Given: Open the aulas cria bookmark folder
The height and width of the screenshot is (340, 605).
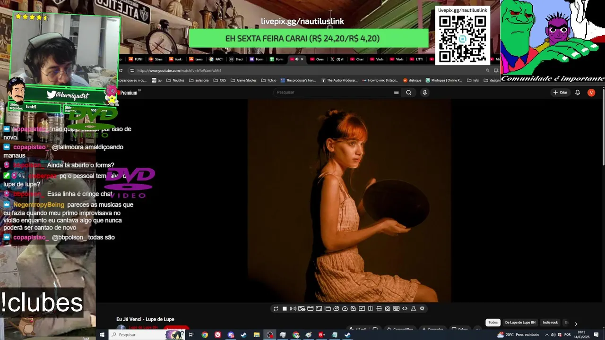Looking at the screenshot, I should click(199, 80).
